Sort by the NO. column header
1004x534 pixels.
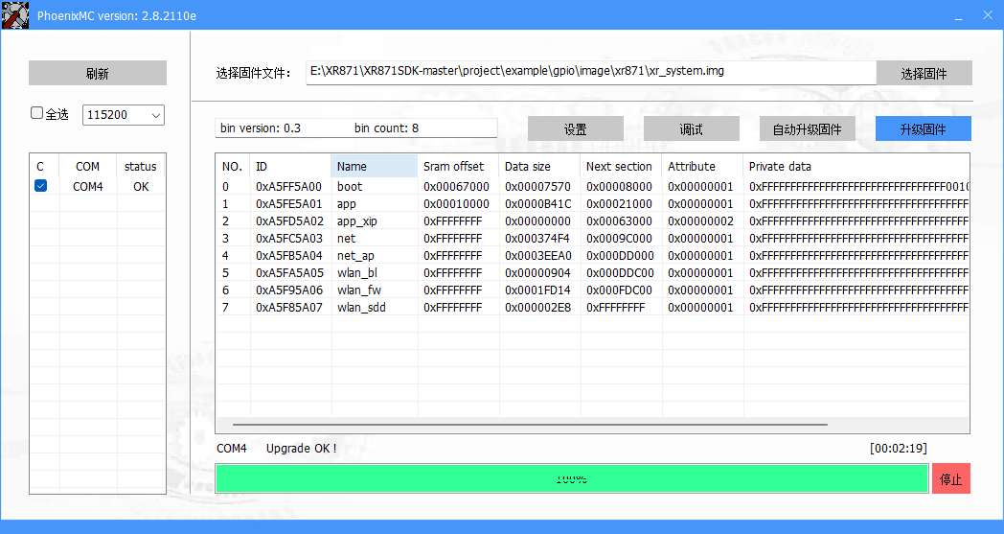[233, 166]
